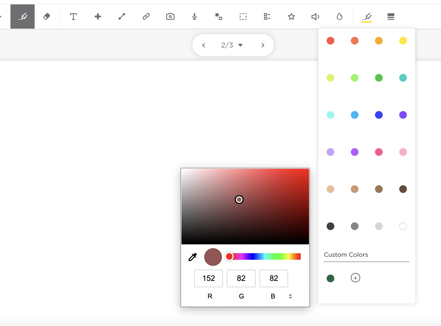Click the flame icon in toolbar
This screenshot has width=441, height=326.
pyautogui.click(x=340, y=16)
